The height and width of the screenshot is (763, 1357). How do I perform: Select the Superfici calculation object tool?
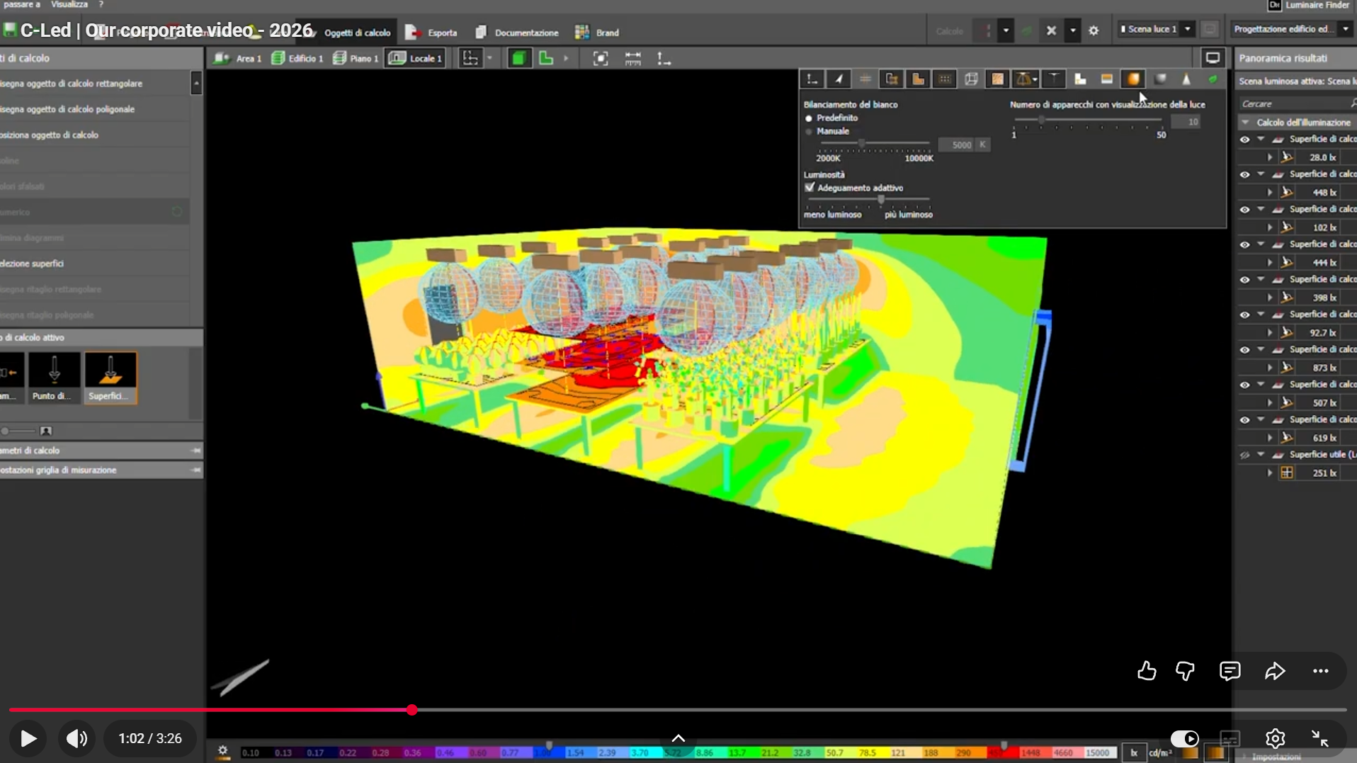click(x=110, y=378)
